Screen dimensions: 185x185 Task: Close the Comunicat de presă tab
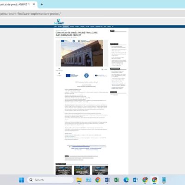click(34, 5)
